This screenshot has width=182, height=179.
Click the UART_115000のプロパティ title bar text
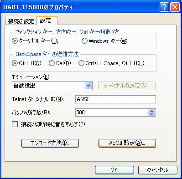(38, 7)
